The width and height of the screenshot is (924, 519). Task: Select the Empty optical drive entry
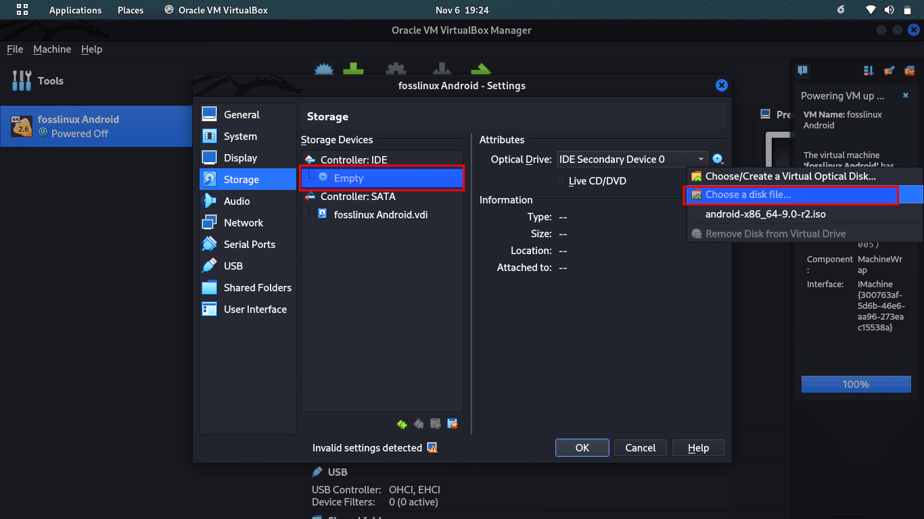(382, 178)
